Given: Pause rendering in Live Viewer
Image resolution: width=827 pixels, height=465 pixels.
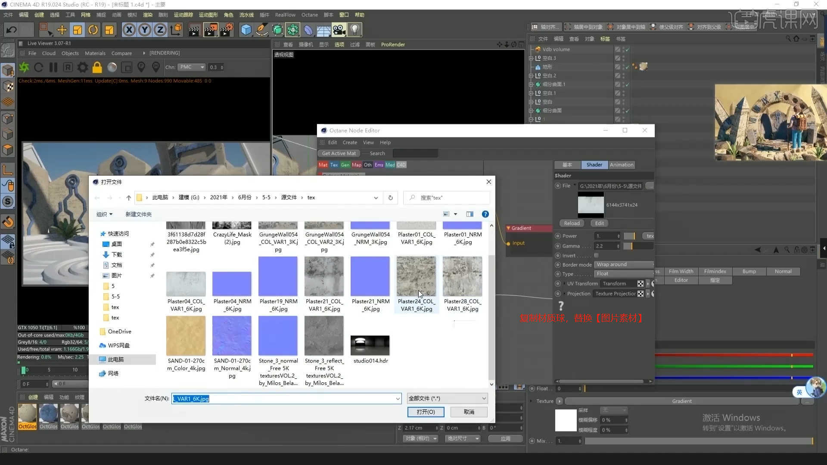Looking at the screenshot, I should pyautogui.click(x=53, y=67).
